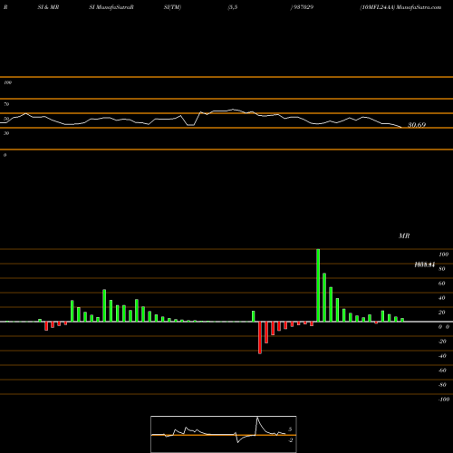Click the -100 label on MR axis
Viewport: 453px width, 453px height.
tap(443, 400)
